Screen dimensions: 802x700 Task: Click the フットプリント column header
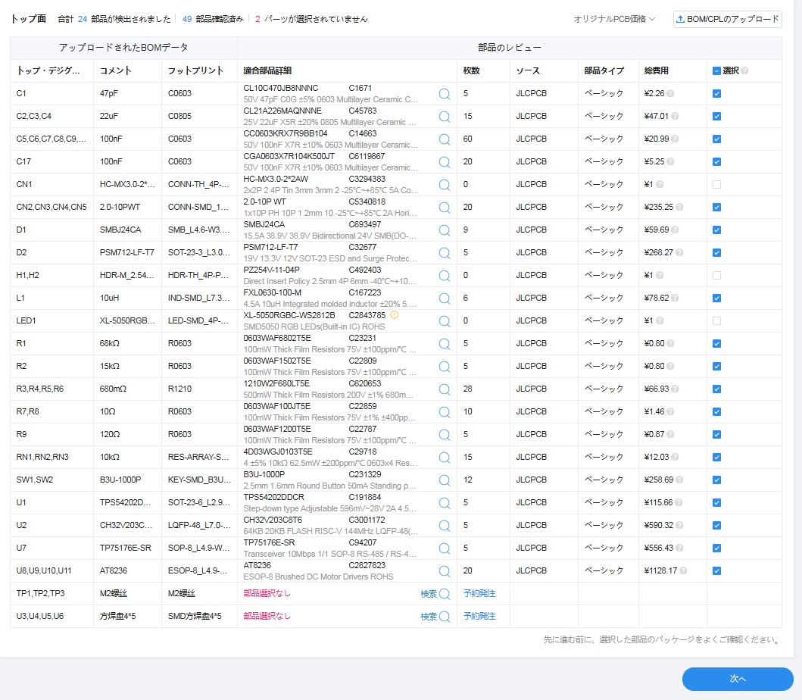pyautogui.click(x=196, y=70)
